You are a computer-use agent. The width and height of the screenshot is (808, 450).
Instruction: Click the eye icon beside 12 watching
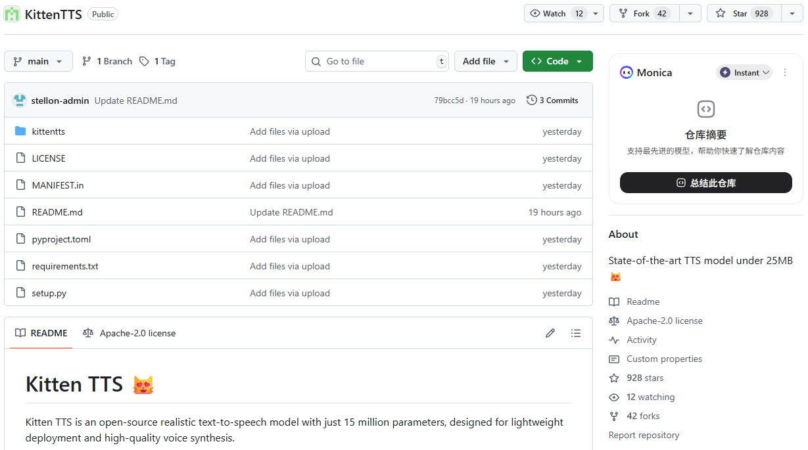(614, 397)
